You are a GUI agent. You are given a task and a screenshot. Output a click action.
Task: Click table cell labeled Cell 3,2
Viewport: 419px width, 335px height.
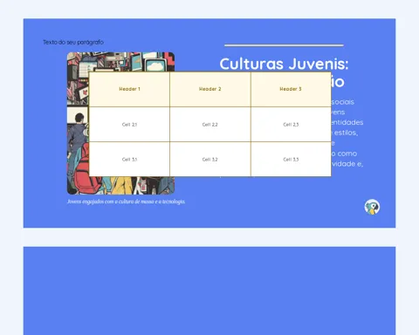click(210, 159)
